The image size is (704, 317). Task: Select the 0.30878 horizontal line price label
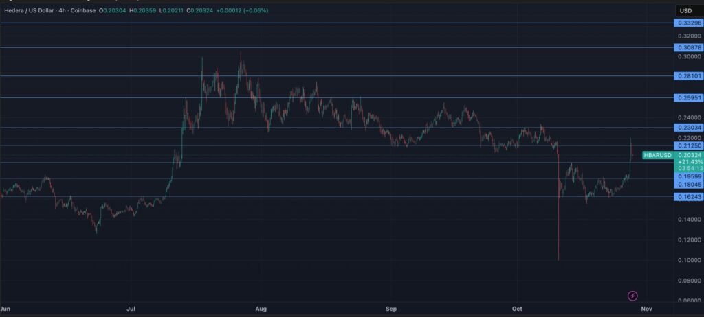pyautogui.click(x=689, y=47)
